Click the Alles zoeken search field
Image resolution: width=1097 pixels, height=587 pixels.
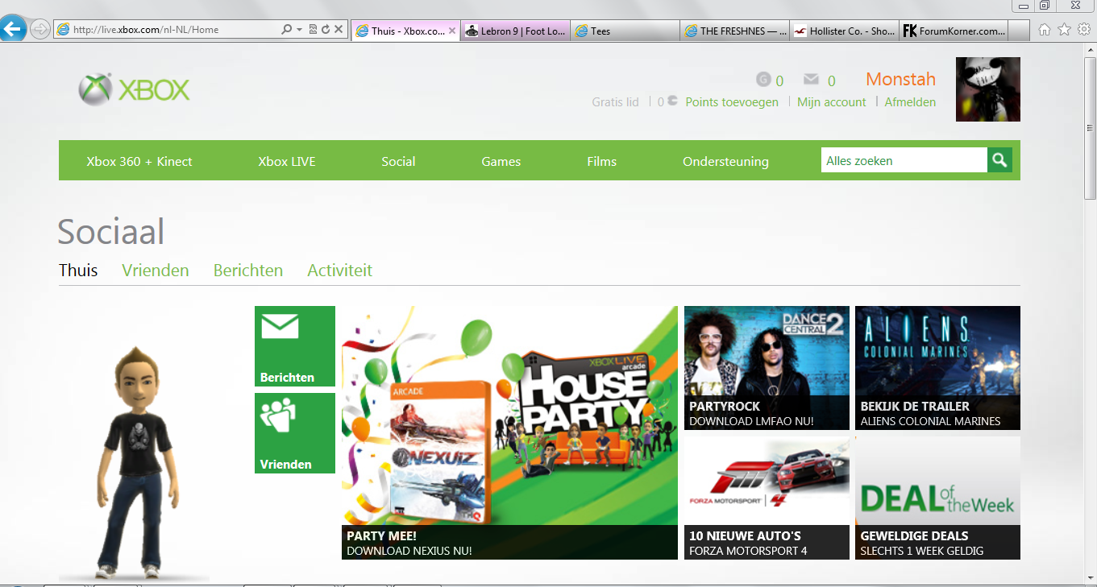[x=904, y=160]
